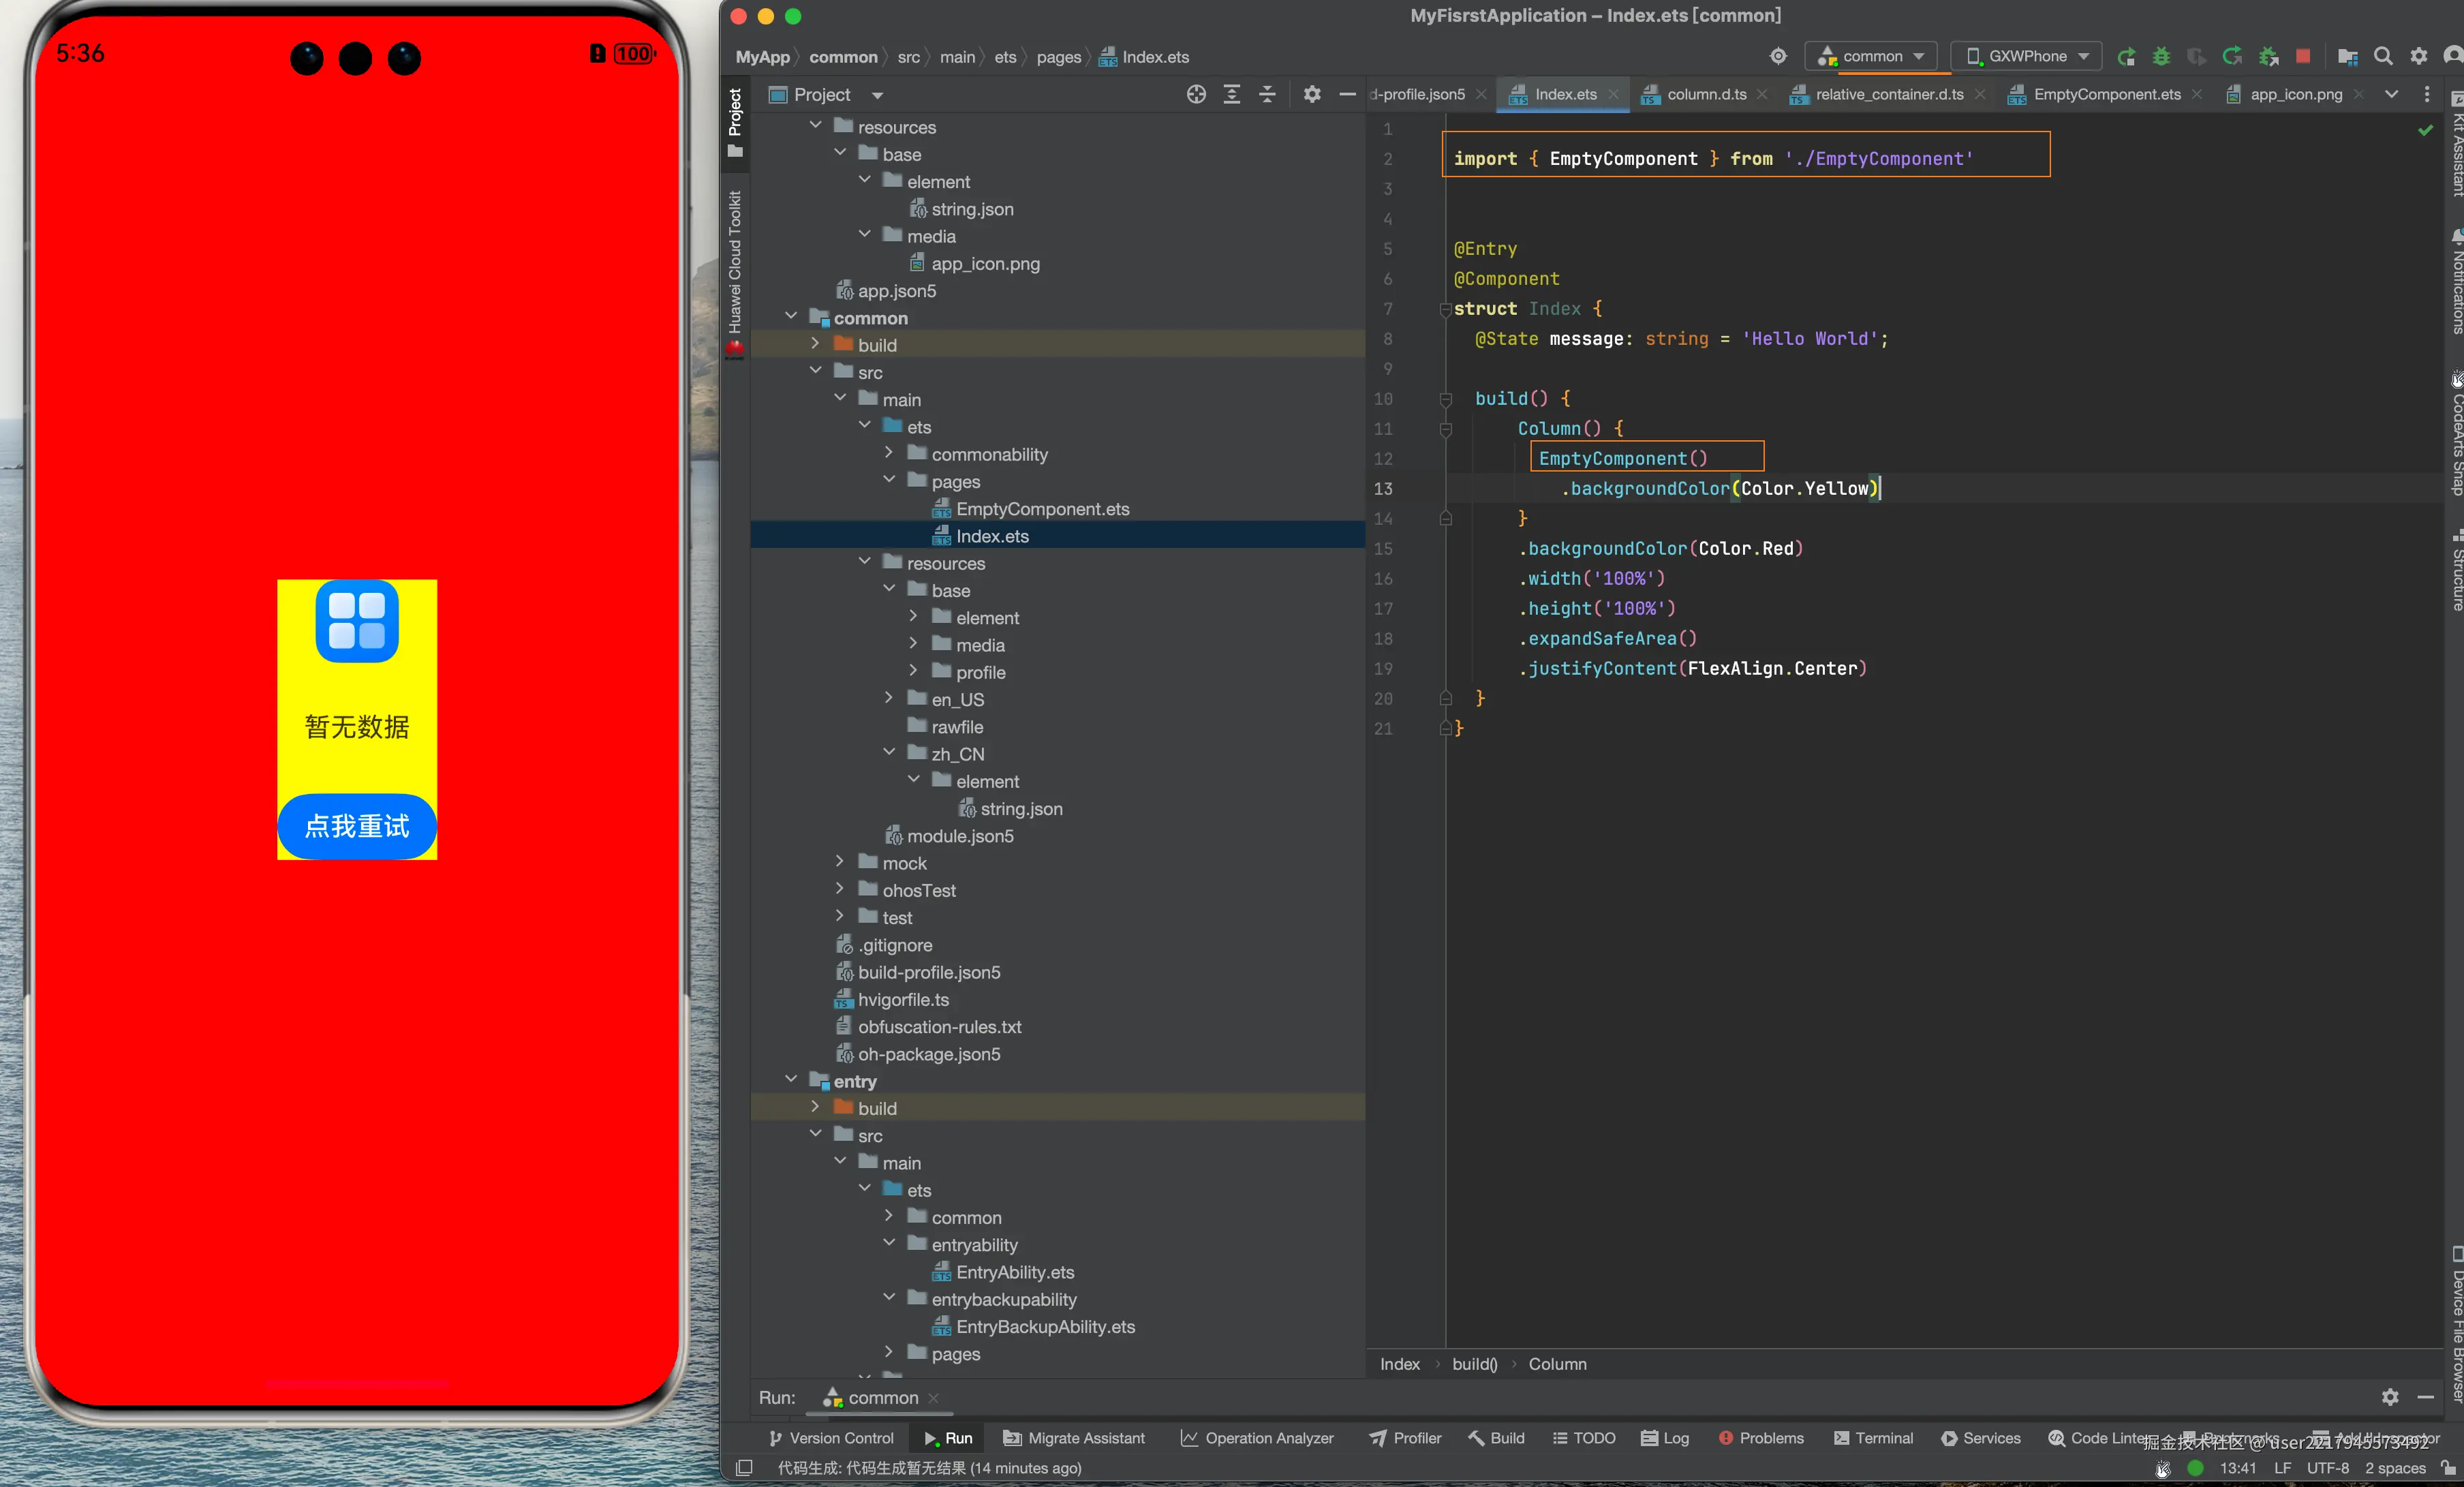The image size is (2464, 1487).
Task: Open Project panel settings gear
Action: coord(1312,94)
